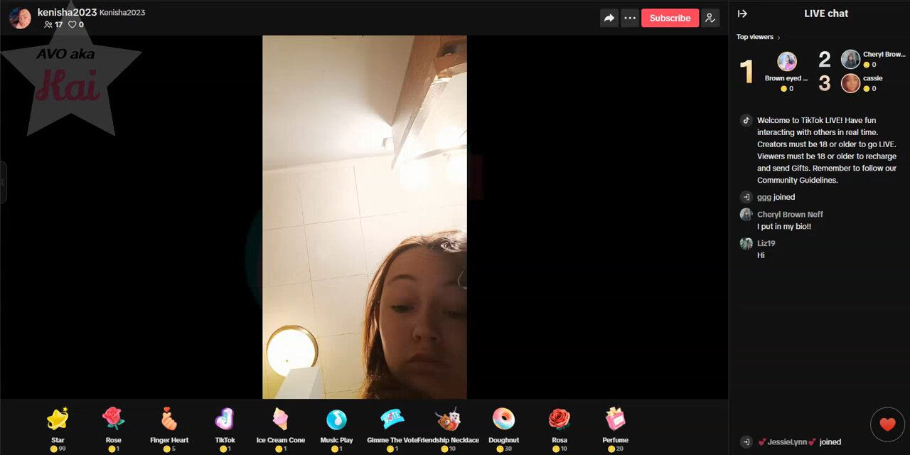Open Brown eyed top viewer avatar
910x455 pixels.
pos(787,61)
